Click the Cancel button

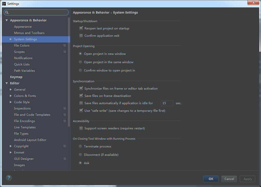(229, 179)
